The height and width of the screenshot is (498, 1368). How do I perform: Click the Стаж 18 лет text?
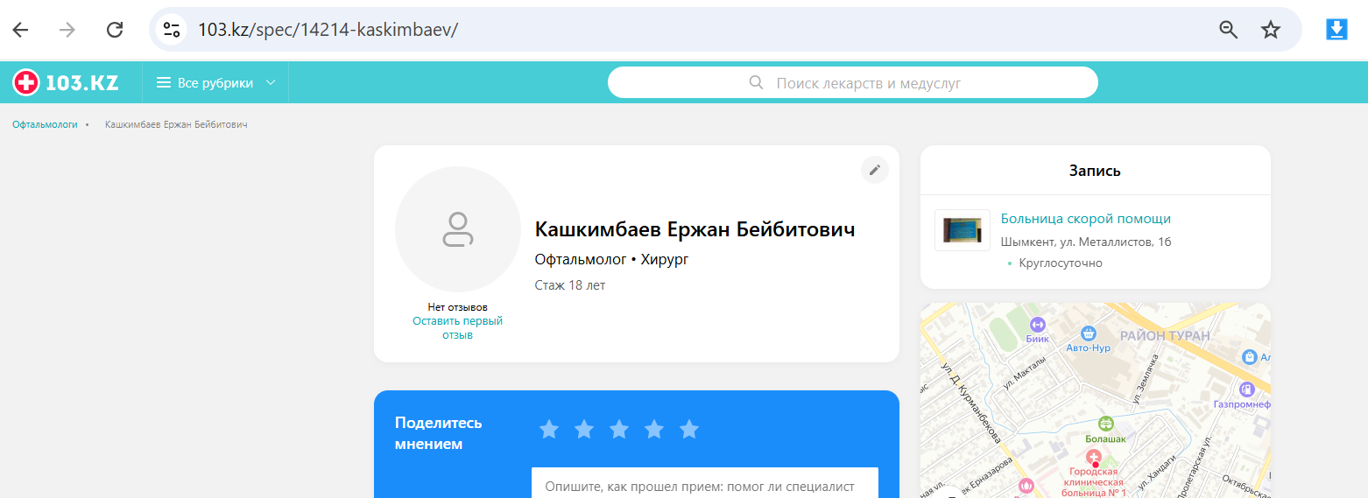pyautogui.click(x=570, y=285)
